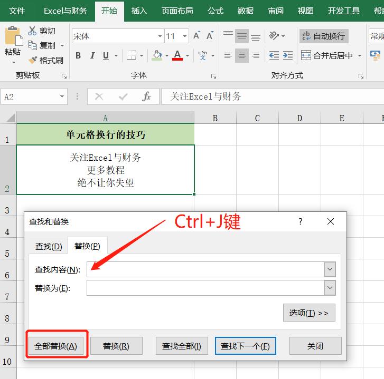
Task: Open the font color dropdown arrow
Action: pos(188,56)
